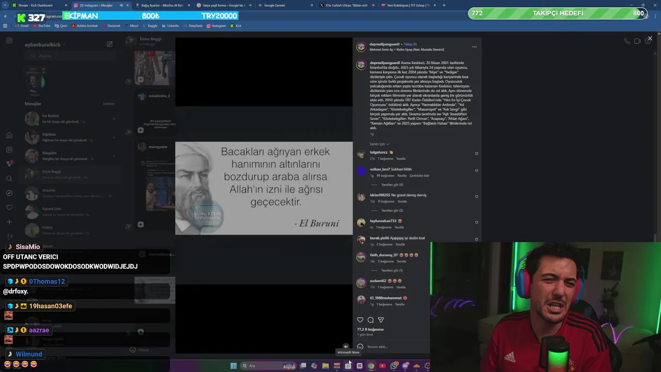
Task: Open the Create plus icon in Instagram's sidebar
Action: (x=9, y=222)
